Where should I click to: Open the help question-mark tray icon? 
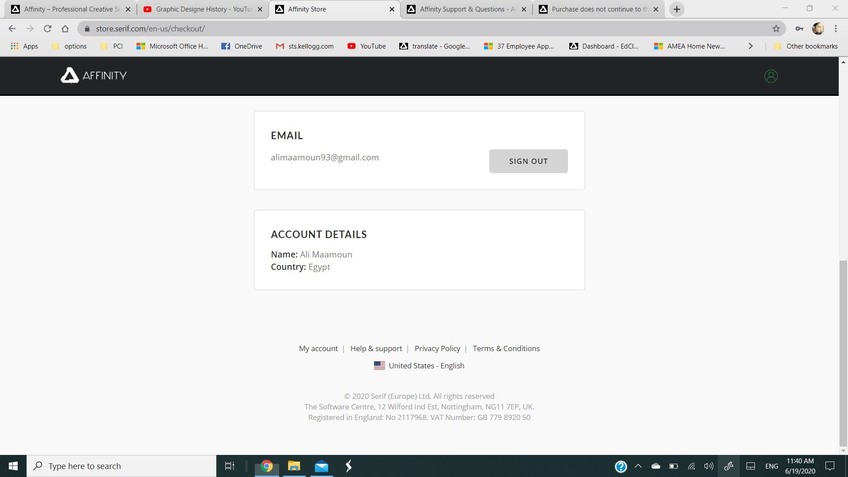(x=621, y=466)
